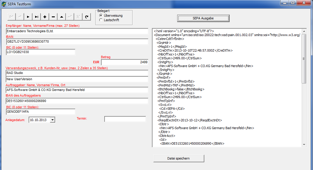This screenshot has height=170, width=313.
Task: Cancel edit with X icon
Action: (x=78, y=17)
